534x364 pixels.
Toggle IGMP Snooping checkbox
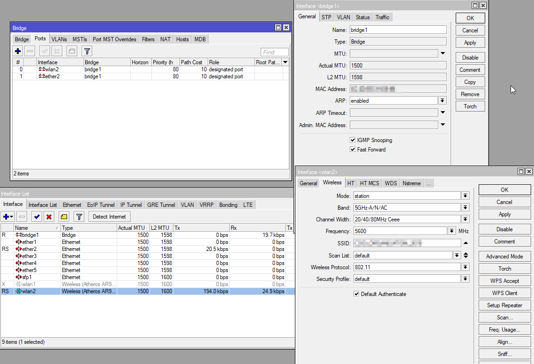click(x=353, y=140)
